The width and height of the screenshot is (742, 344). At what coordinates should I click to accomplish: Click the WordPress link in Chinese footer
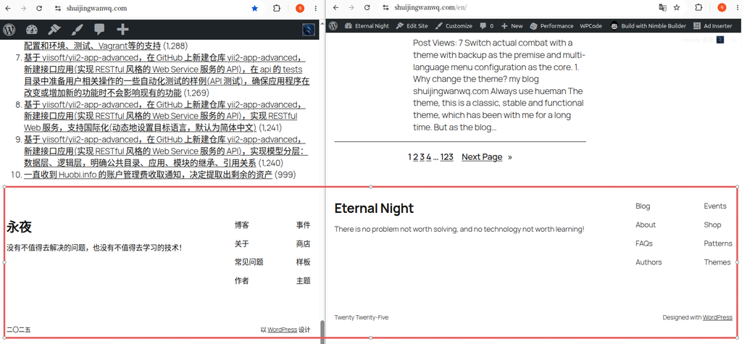click(282, 330)
